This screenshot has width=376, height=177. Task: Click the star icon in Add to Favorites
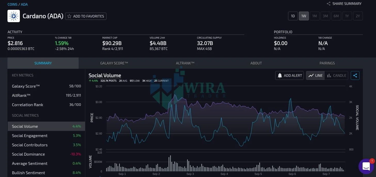coord(69,16)
